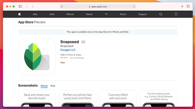Click the gray Snapseed subtitle text
The width and height of the screenshot is (195, 109).
coord(67,46)
